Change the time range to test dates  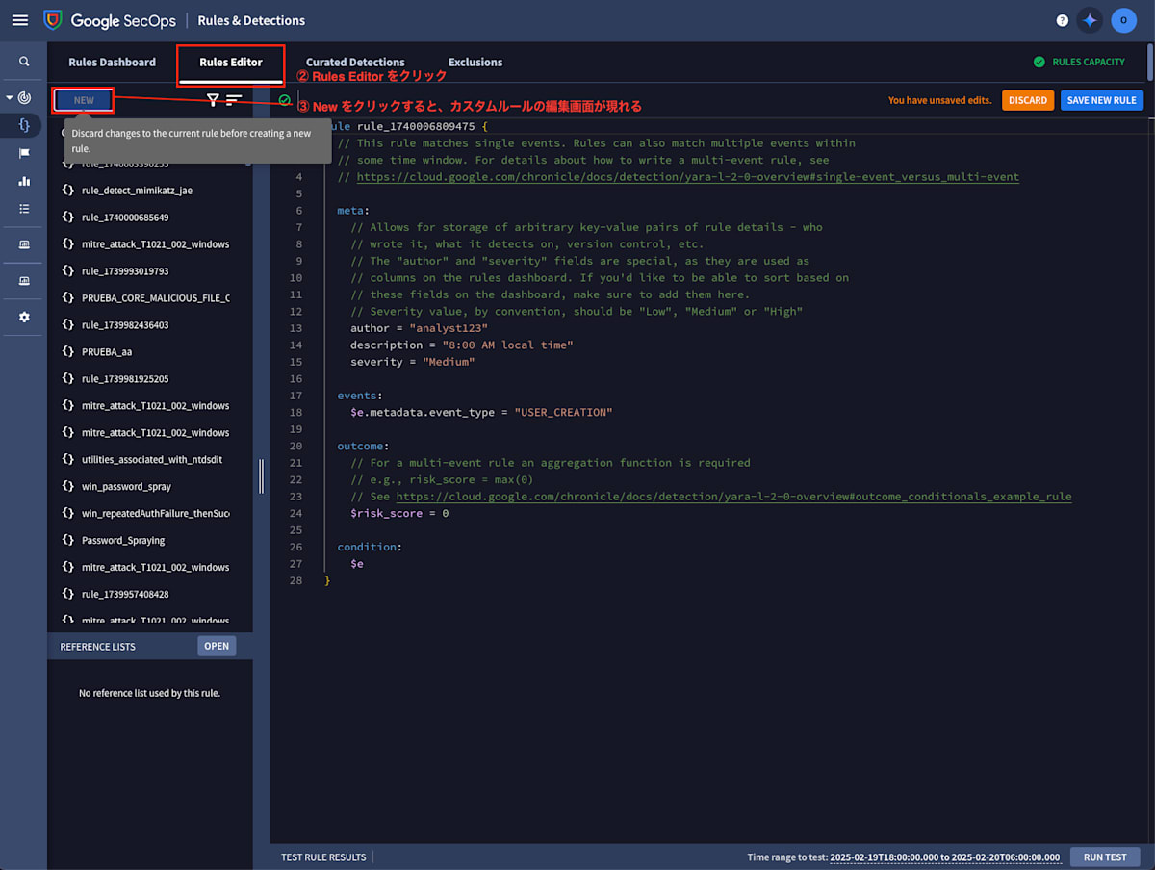(944, 857)
